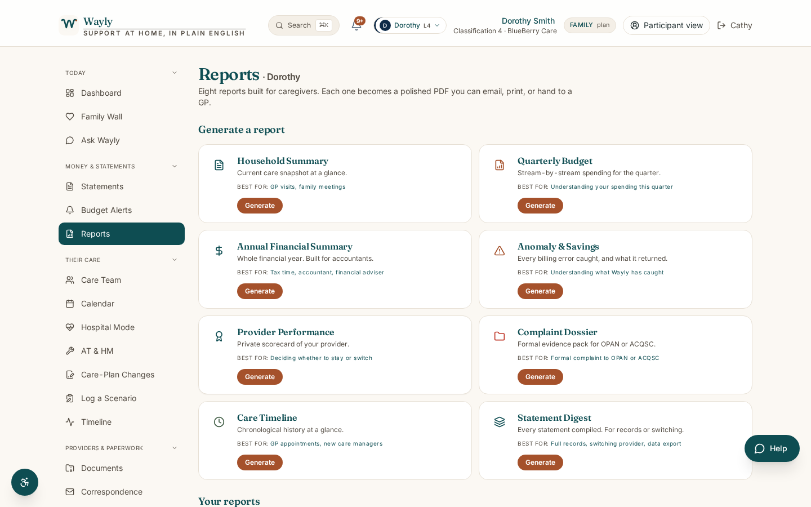This screenshot has height=507, width=811.
Task: Click the Quarterly Budget chart-file icon
Action: pyautogui.click(x=500, y=165)
